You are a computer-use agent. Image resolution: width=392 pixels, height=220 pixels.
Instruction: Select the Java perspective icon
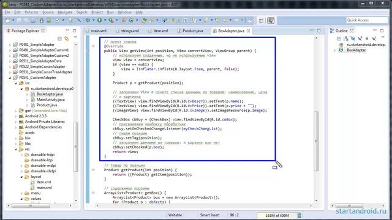pyautogui.click(x=271, y=20)
